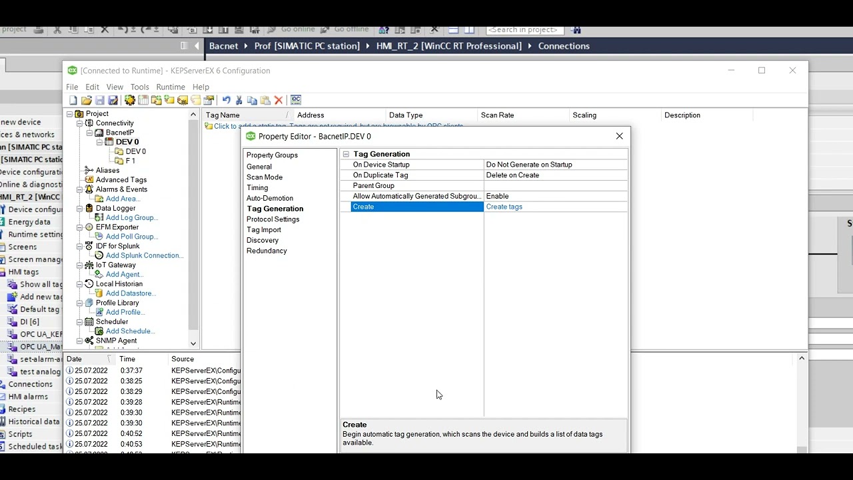Select the Redundancy property group

tap(267, 251)
